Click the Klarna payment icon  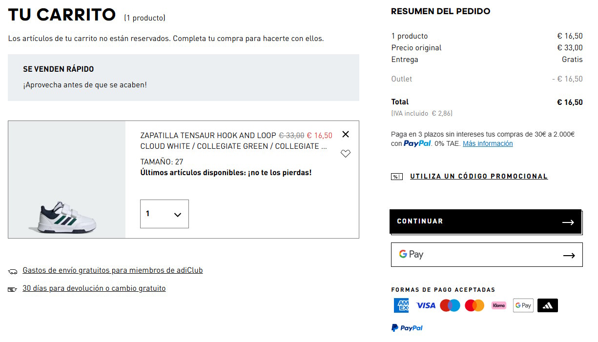(x=499, y=305)
